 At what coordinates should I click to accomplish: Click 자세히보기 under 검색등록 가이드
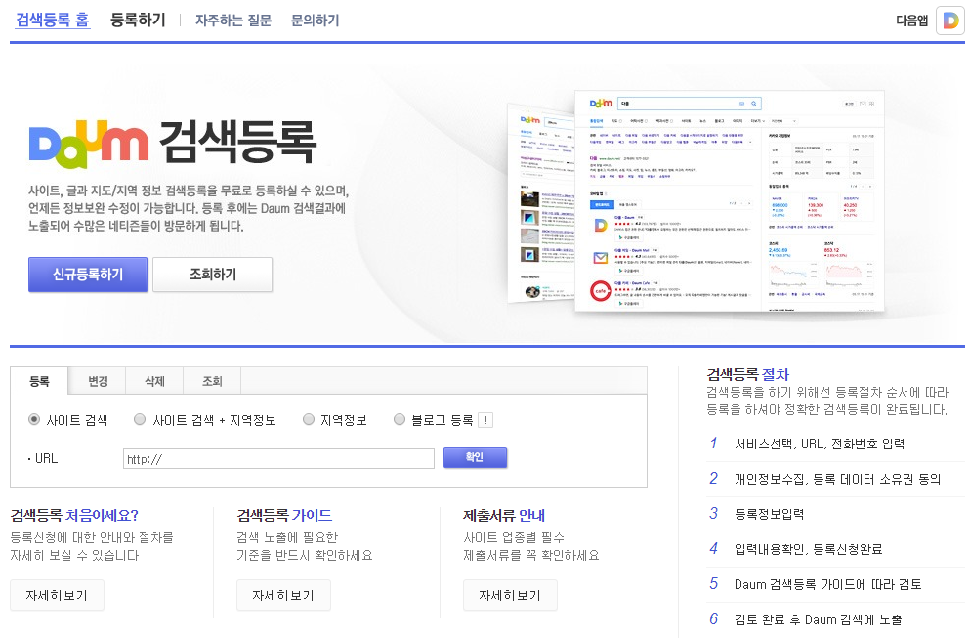[x=283, y=595]
